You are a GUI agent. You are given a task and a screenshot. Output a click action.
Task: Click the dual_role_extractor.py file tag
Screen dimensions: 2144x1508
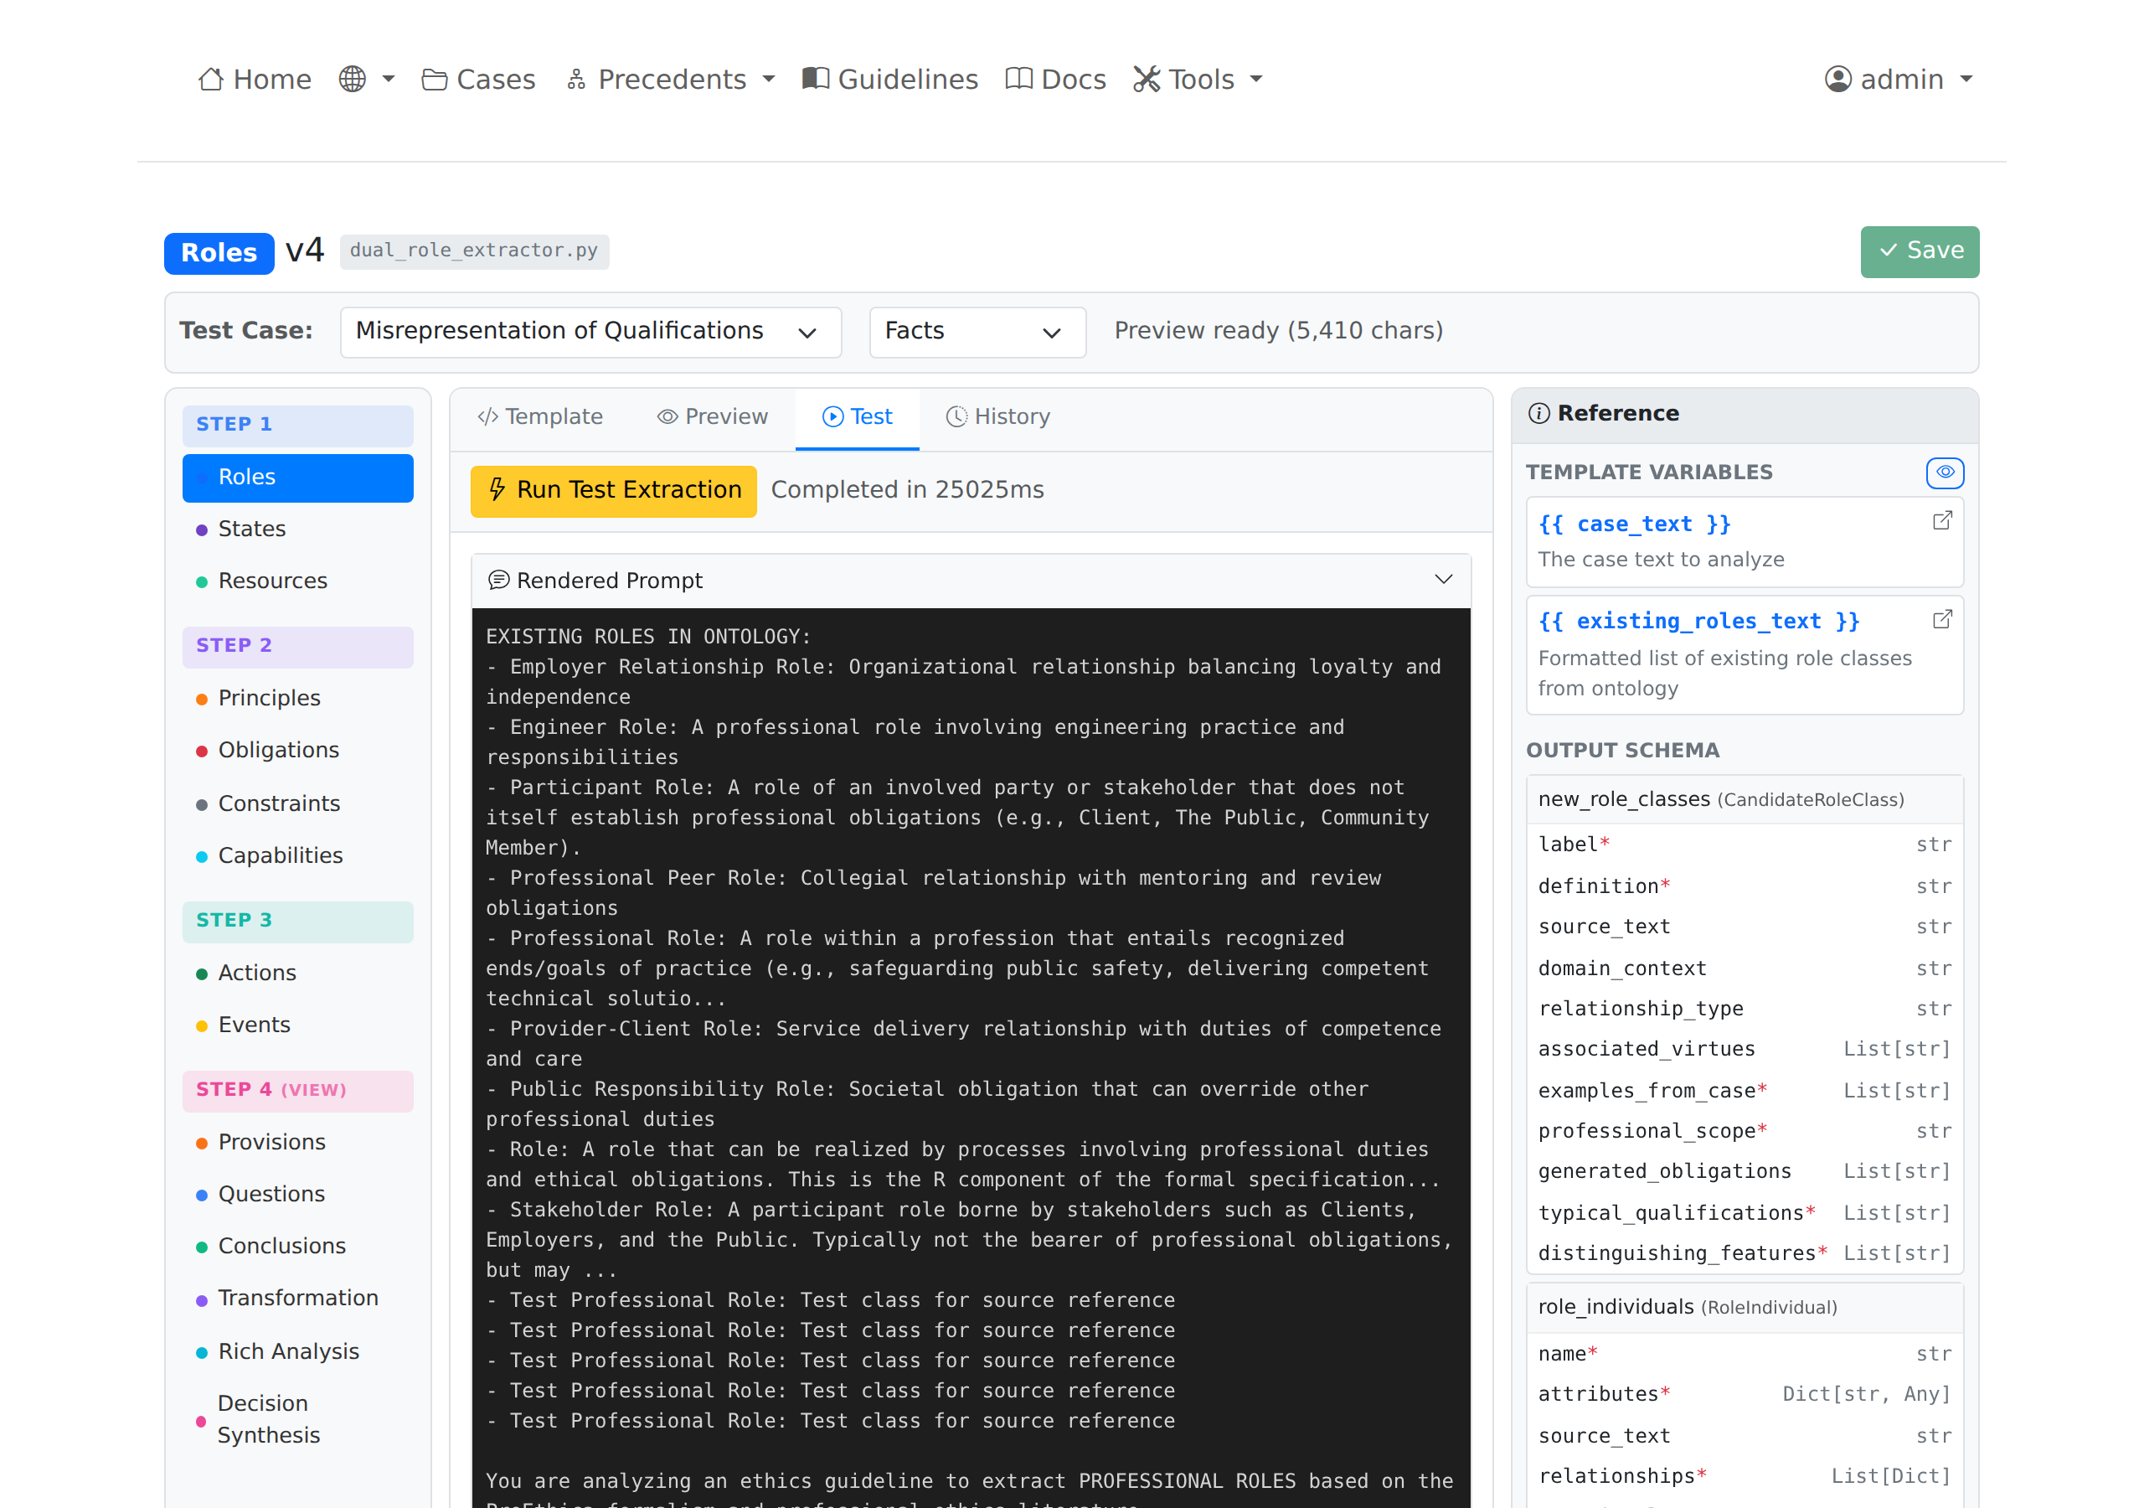[473, 250]
